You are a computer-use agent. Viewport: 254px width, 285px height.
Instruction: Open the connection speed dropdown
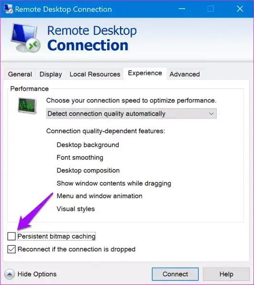(131, 114)
